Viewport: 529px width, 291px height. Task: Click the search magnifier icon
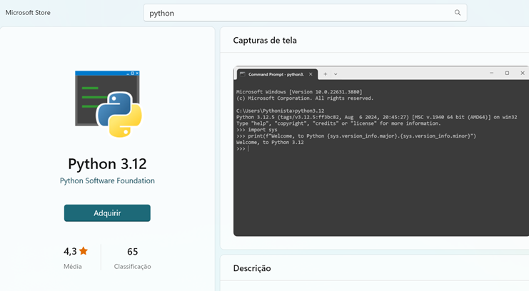(x=458, y=13)
